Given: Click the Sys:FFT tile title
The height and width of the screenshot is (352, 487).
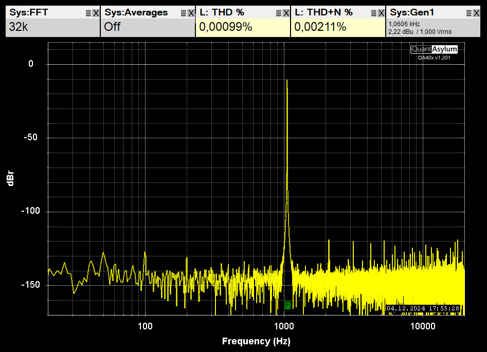Looking at the screenshot, I should pos(29,12).
